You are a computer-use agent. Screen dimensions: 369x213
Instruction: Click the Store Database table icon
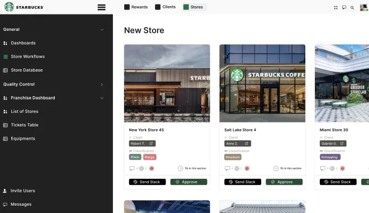tap(6, 70)
